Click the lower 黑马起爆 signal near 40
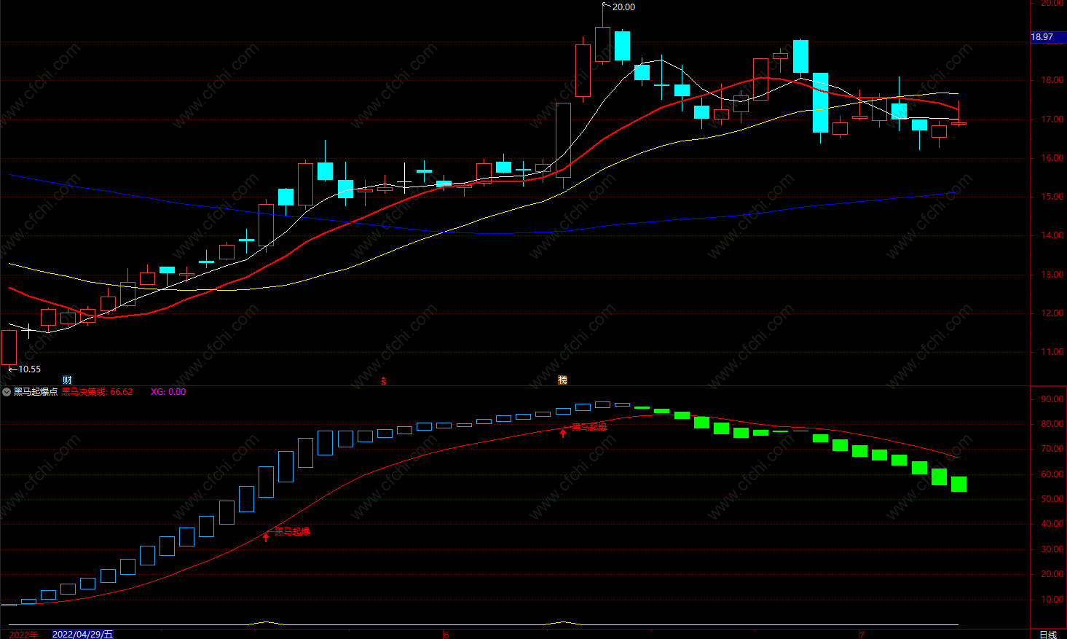The image size is (1067, 639). tap(292, 532)
